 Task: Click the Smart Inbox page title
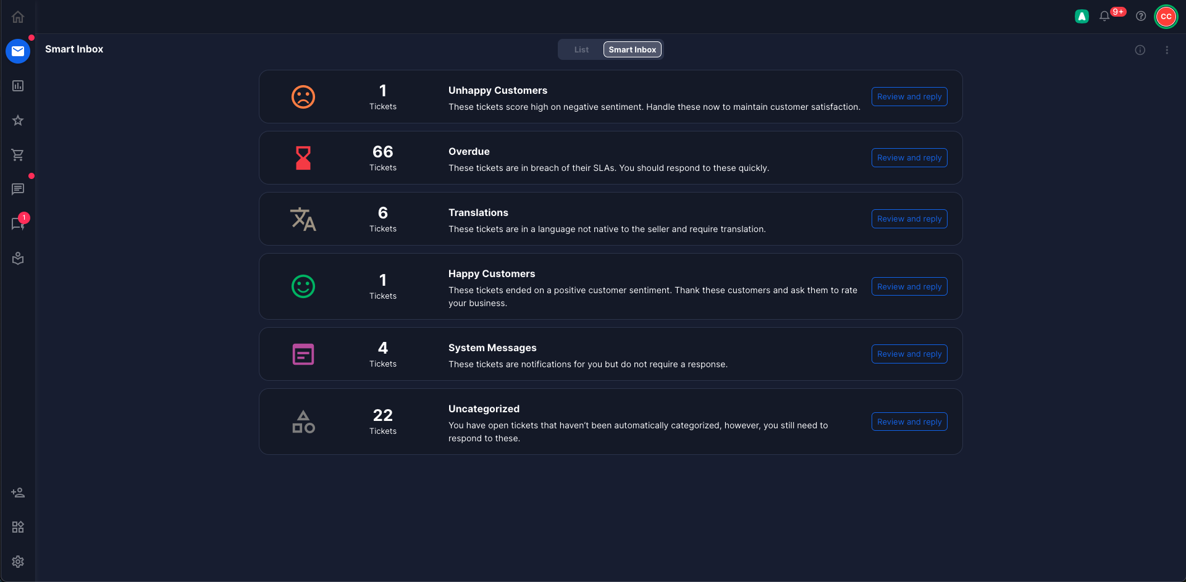pyautogui.click(x=74, y=49)
